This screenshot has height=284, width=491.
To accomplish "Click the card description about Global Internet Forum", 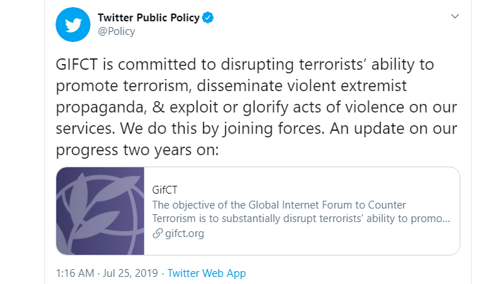I will 301,211.
